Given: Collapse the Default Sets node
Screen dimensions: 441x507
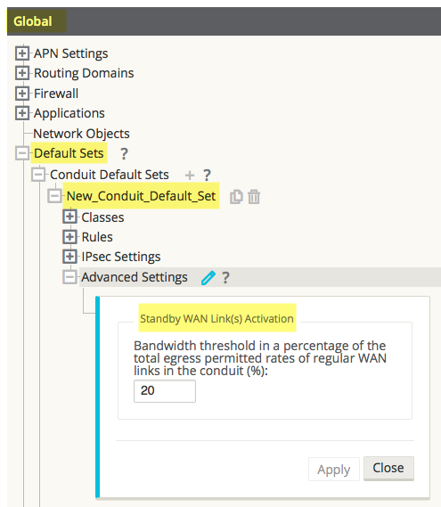Looking at the screenshot, I should click(22, 153).
